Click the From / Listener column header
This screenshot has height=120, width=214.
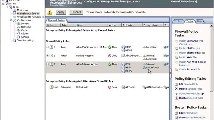pyautogui.click(x=152, y=25)
